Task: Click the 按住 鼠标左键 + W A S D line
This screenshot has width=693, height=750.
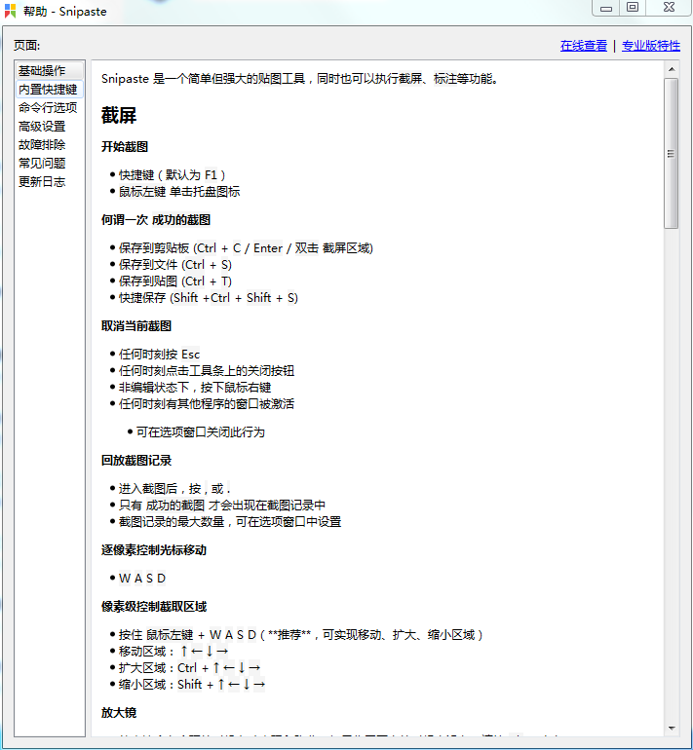Action: 300,635
